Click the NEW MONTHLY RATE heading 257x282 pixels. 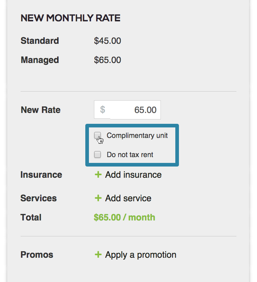70,18
